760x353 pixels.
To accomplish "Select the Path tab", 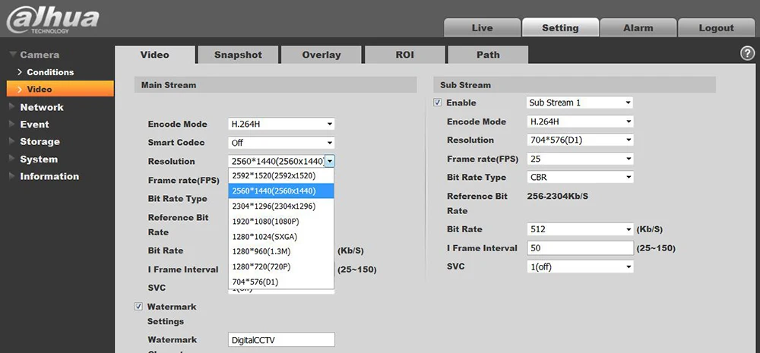I will [x=488, y=55].
